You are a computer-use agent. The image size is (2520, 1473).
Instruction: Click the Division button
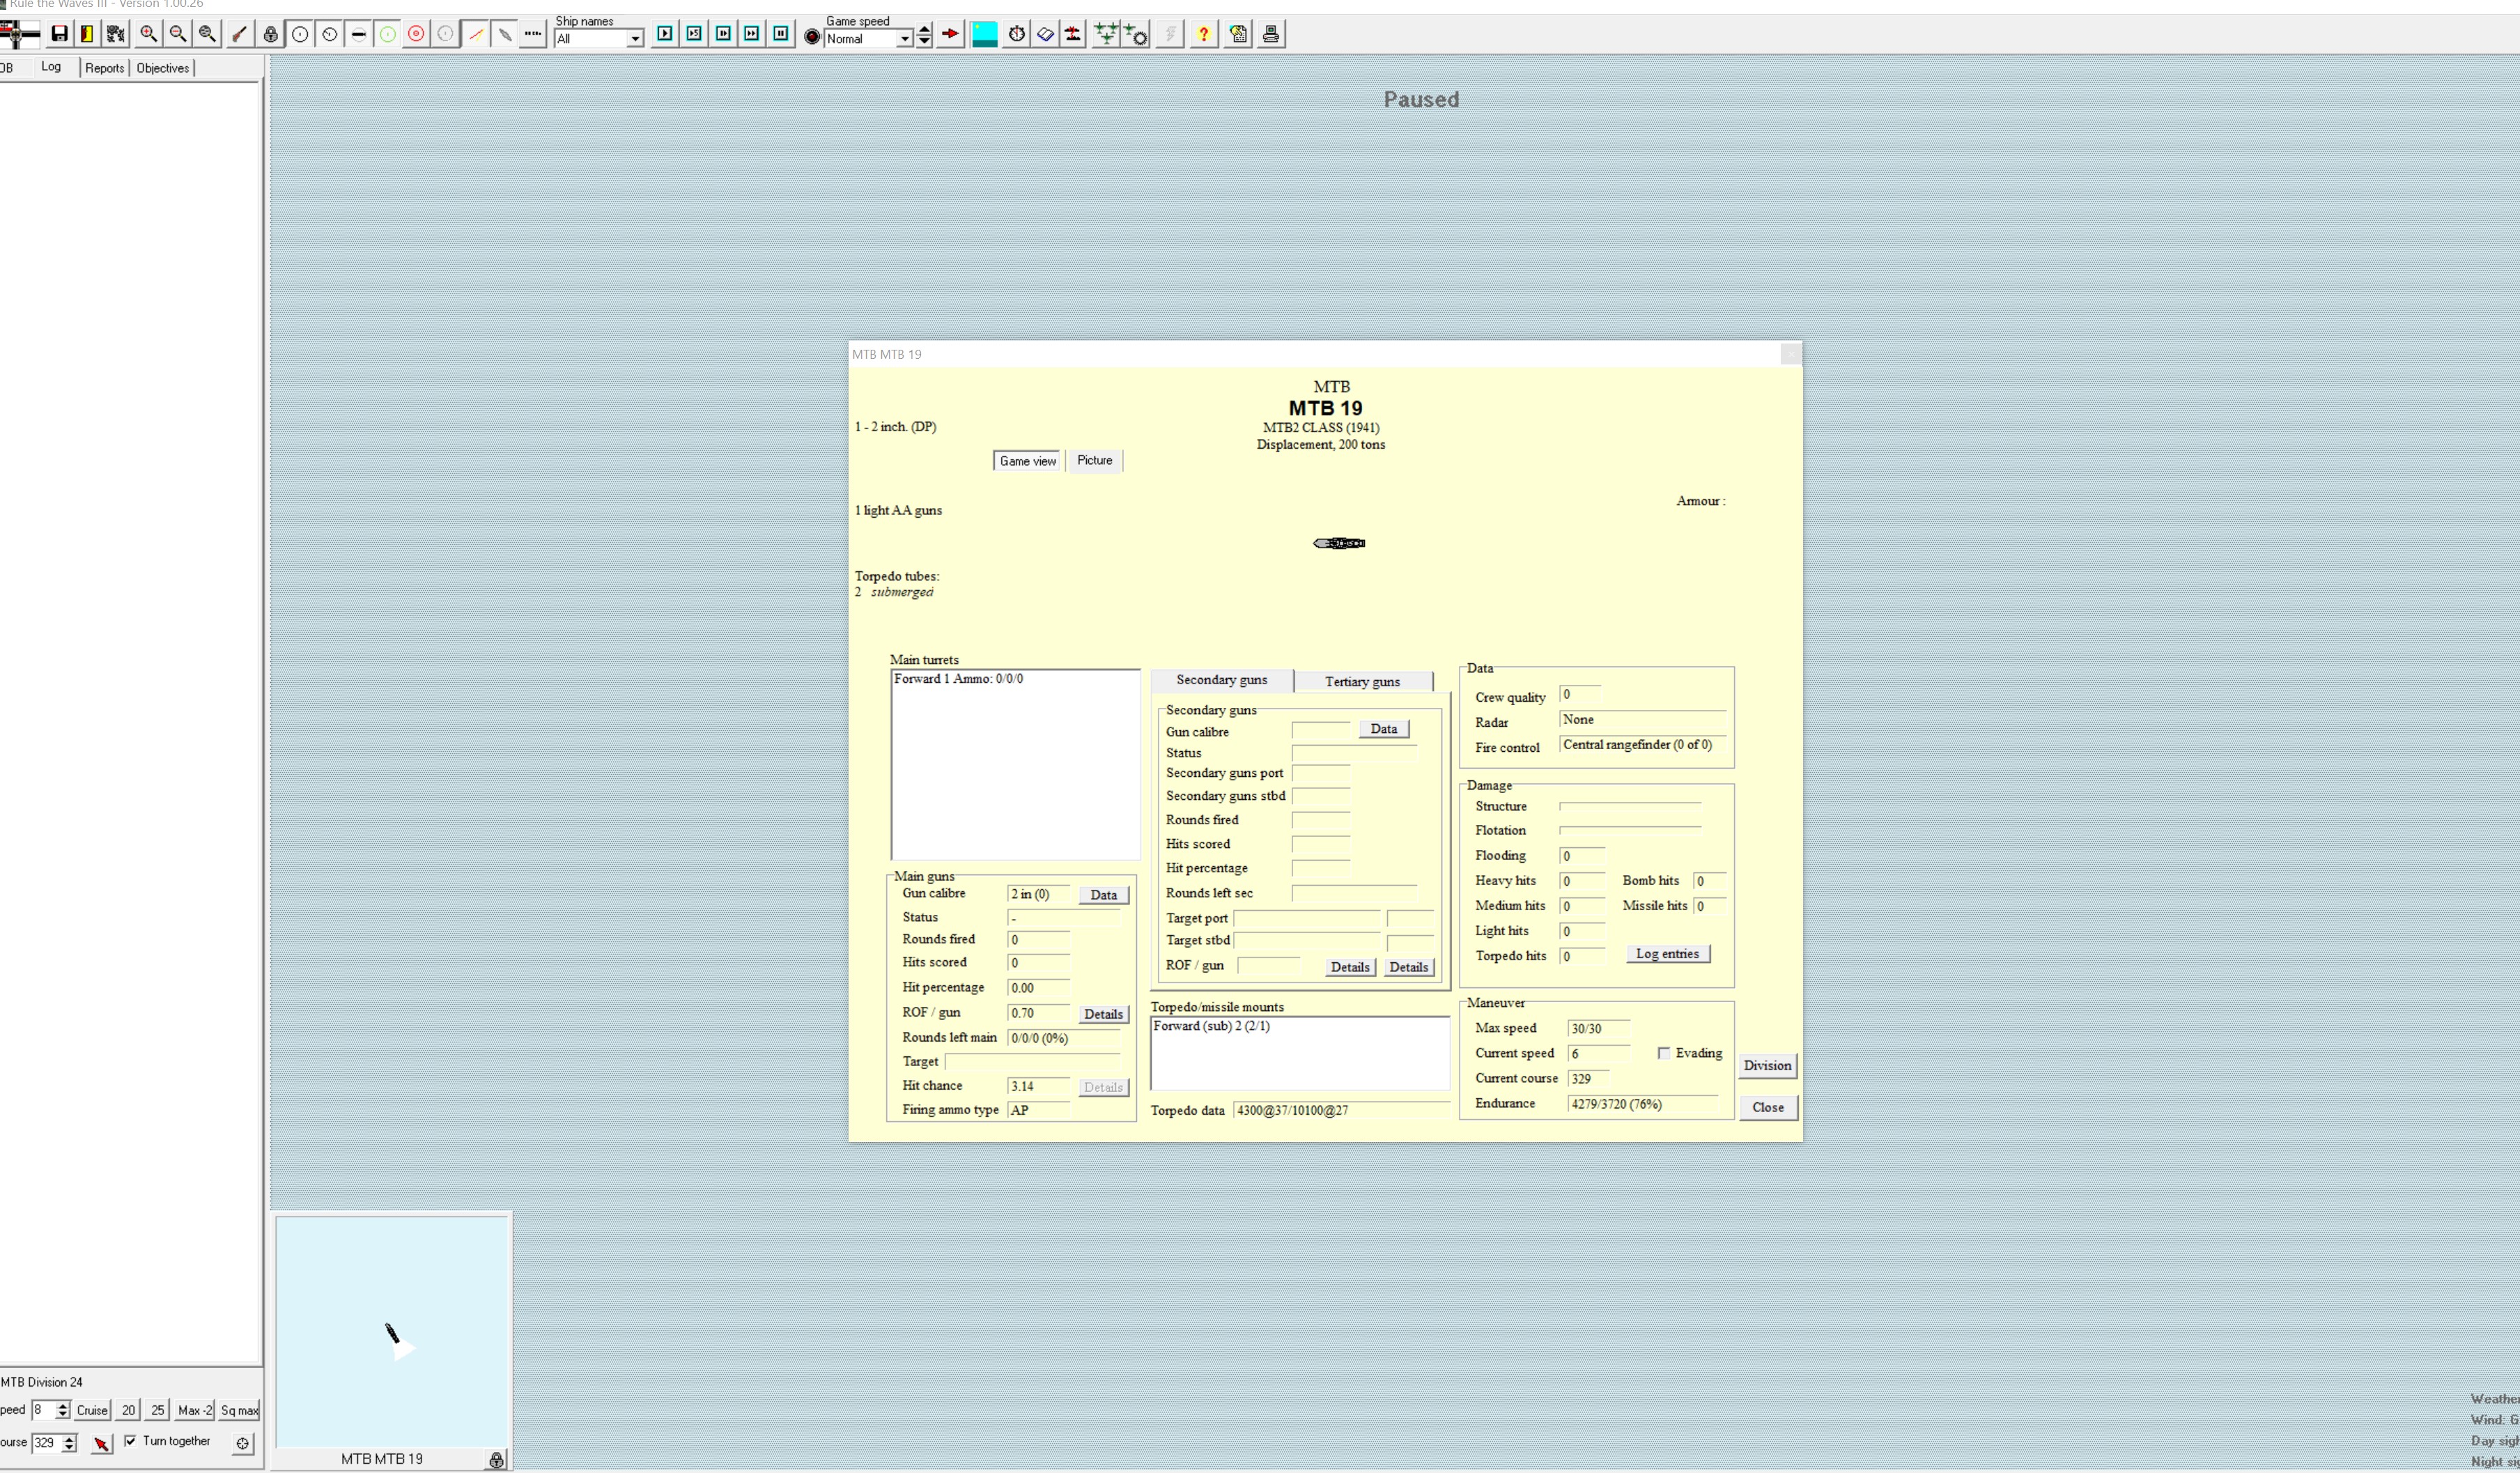point(1767,1066)
